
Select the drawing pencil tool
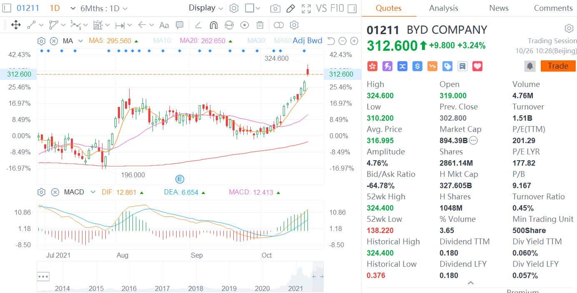tap(291, 8)
